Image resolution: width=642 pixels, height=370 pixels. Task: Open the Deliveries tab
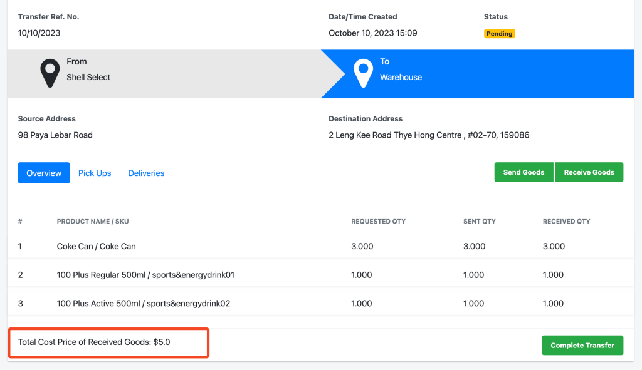[146, 173]
